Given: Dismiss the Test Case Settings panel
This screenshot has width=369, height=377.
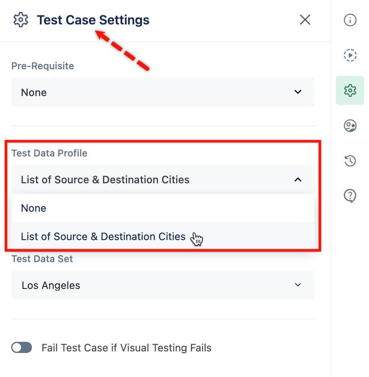Looking at the screenshot, I should click(x=305, y=20).
